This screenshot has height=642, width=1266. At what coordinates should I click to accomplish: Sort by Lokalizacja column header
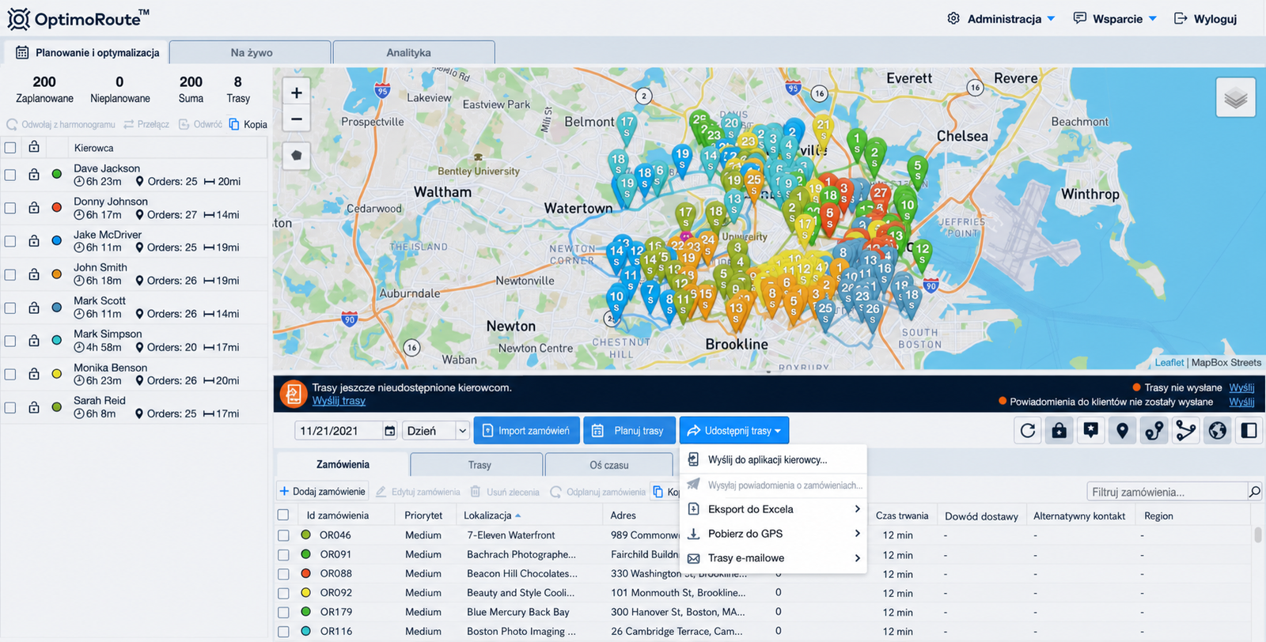point(492,515)
